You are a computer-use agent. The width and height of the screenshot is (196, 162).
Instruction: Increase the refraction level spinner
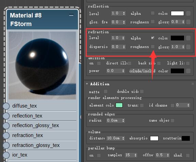click(x=123, y=37)
